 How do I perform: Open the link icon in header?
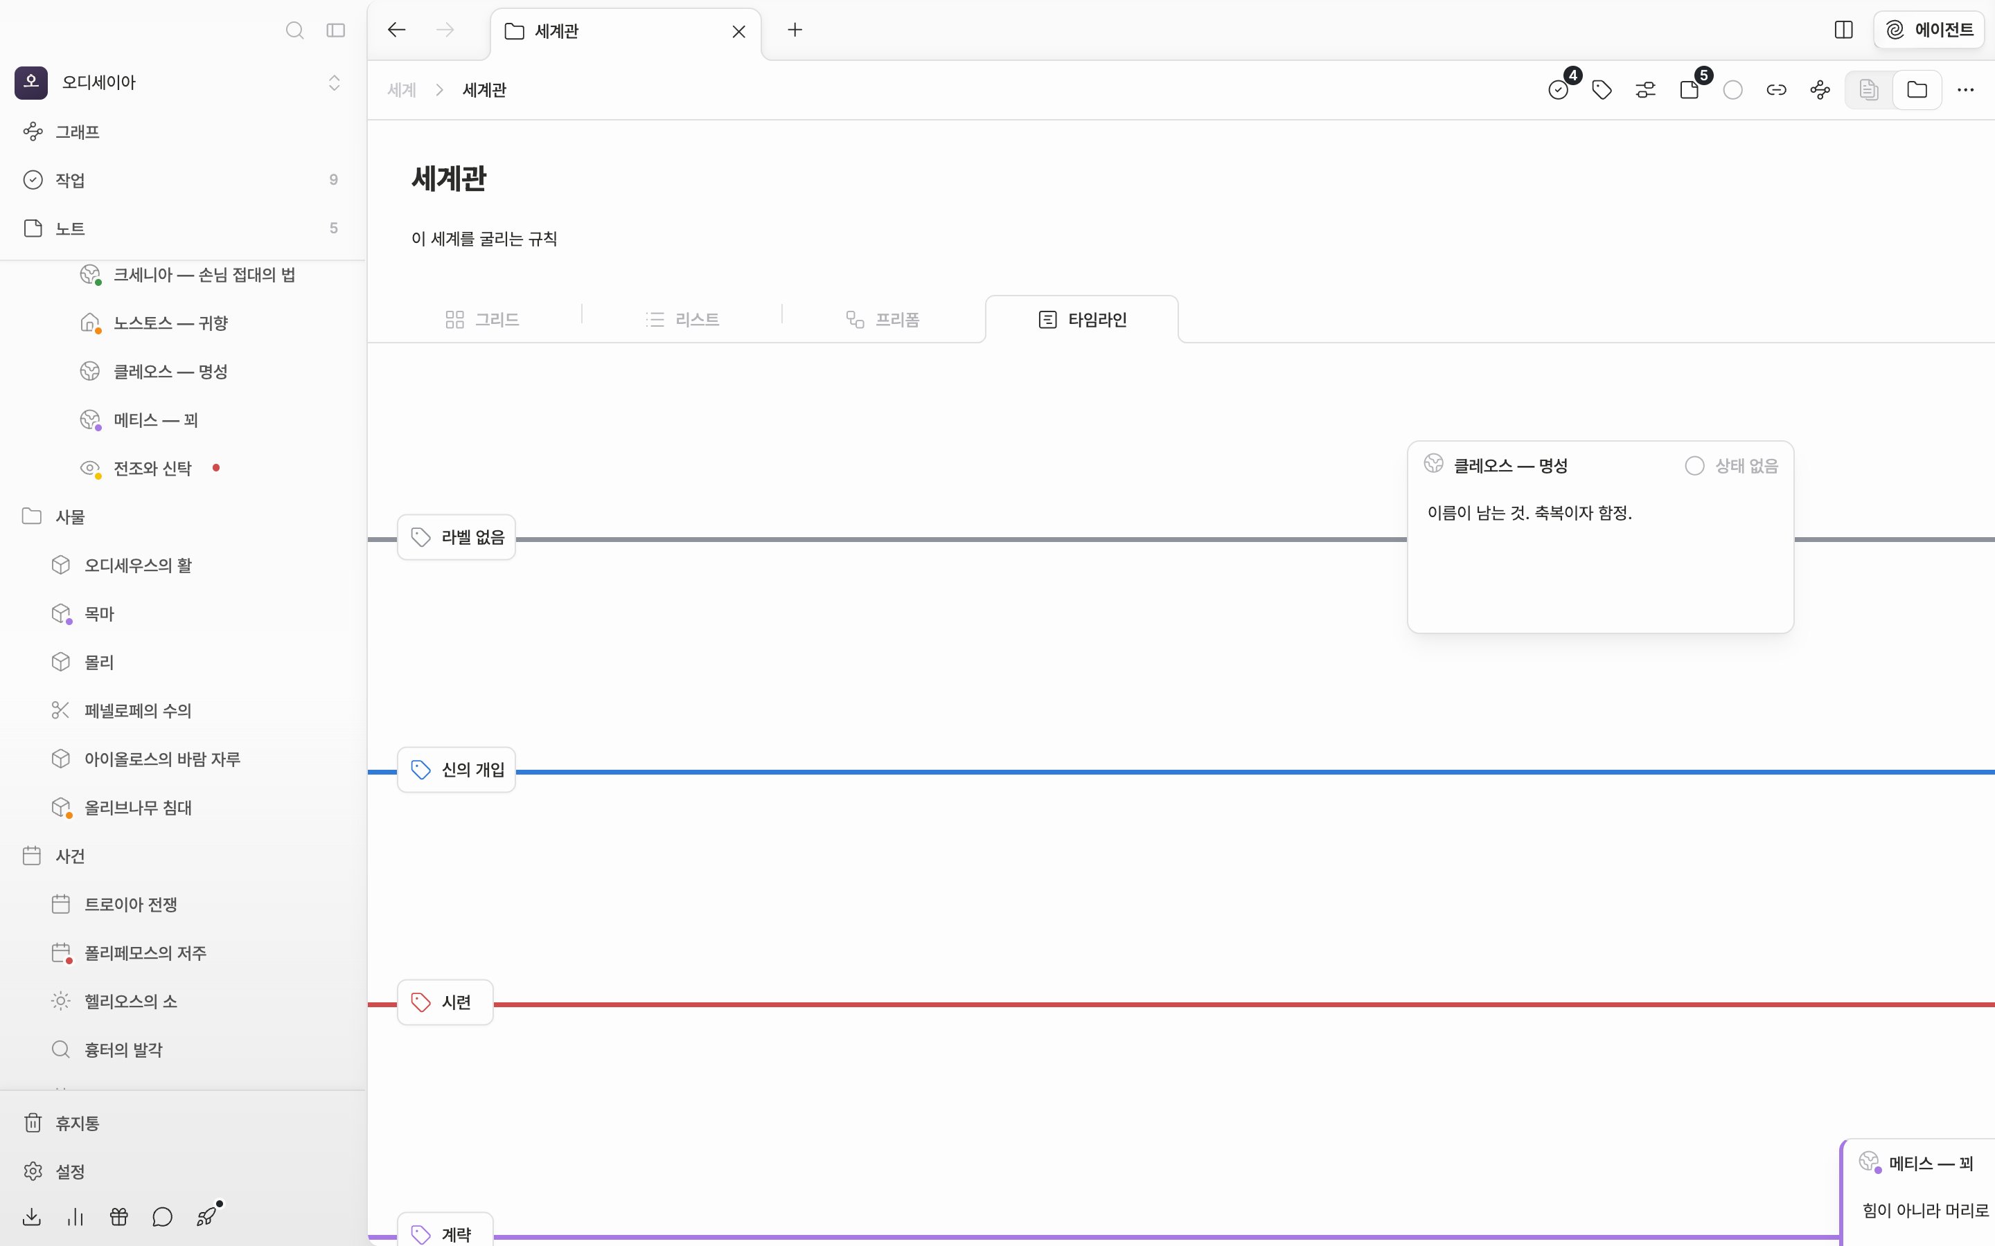[1777, 90]
